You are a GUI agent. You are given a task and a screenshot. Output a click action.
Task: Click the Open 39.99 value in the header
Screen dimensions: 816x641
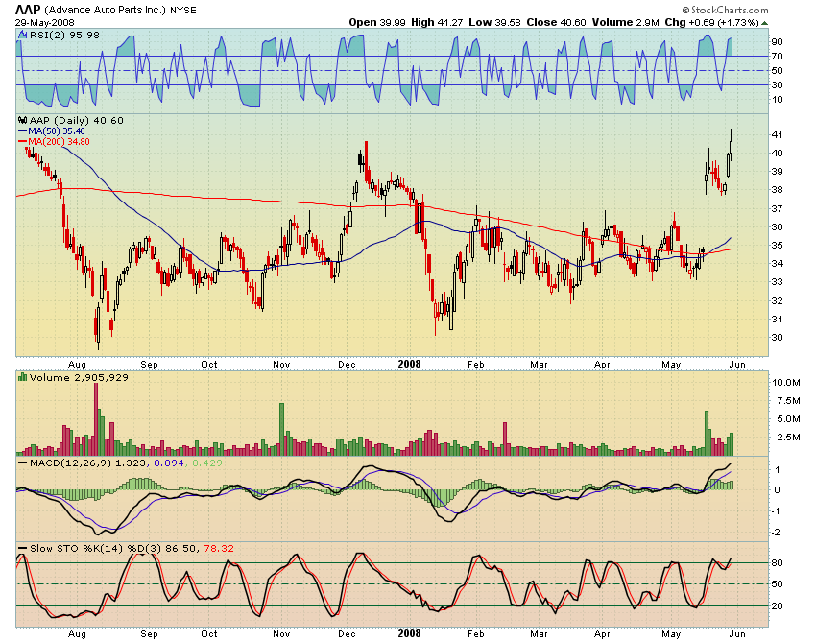(x=377, y=22)
